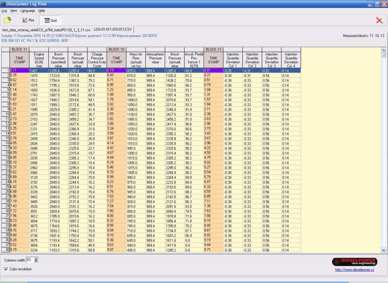
Task: Click boost specified cell 2029.8
Action: (58, 109)
